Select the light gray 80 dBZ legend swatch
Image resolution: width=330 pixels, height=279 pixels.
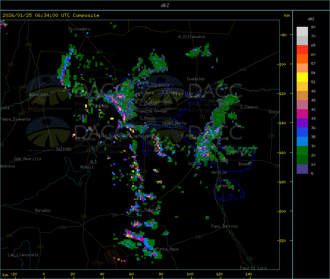[x=302, y=32]
